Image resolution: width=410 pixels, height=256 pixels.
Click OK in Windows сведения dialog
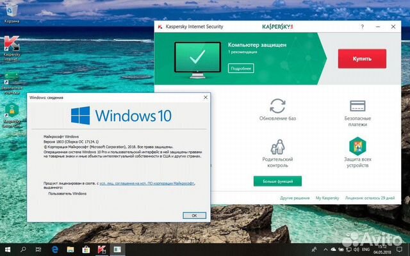click(194, 216)
